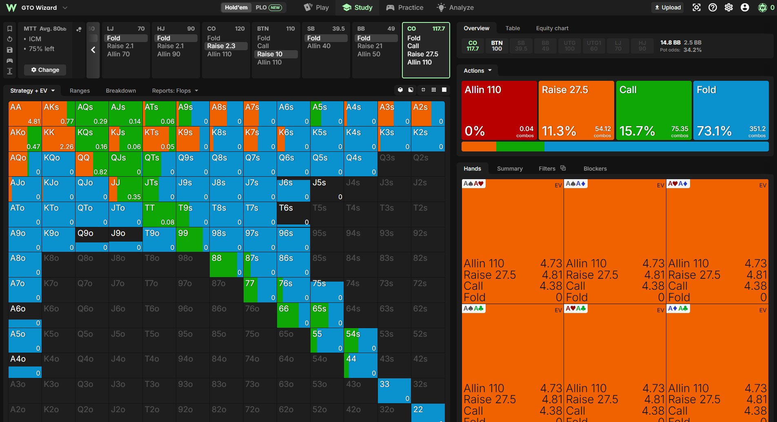This screenshot has width=777, height=422.
Task: Click the cube icon above the hand matrix
Action: click(400, 90)
